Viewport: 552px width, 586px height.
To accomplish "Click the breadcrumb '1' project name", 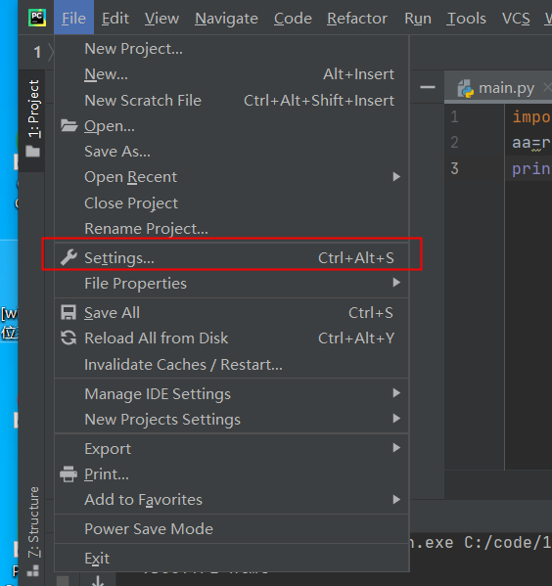I will (x=37, y=52).
